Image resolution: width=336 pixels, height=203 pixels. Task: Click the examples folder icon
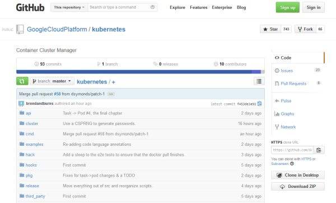point(22,144)
